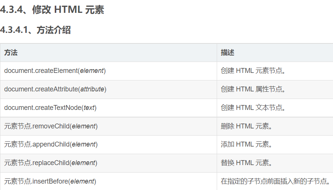Image resolution: width=333 pixels, height=190 pixels.
Task: Click the description "创建 HTML 属性节点。"
Action: 253,89
